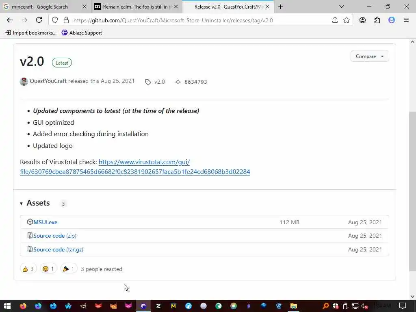416x312 pixels.
Task: Launch Firefox from the taskbar
Action: [x=23, y=306]
